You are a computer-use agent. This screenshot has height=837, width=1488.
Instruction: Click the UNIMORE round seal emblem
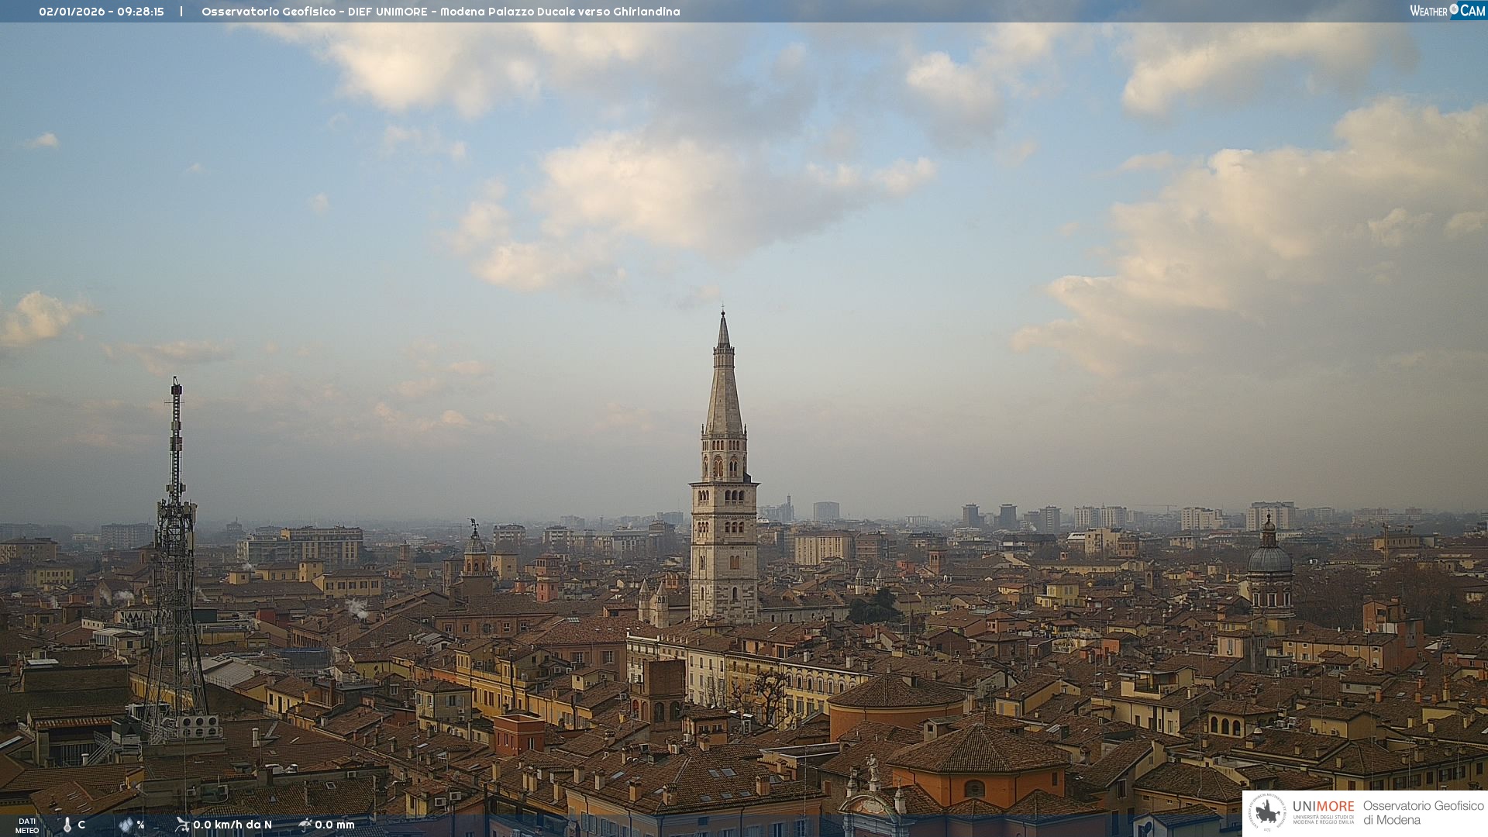tap(1267, 813)
